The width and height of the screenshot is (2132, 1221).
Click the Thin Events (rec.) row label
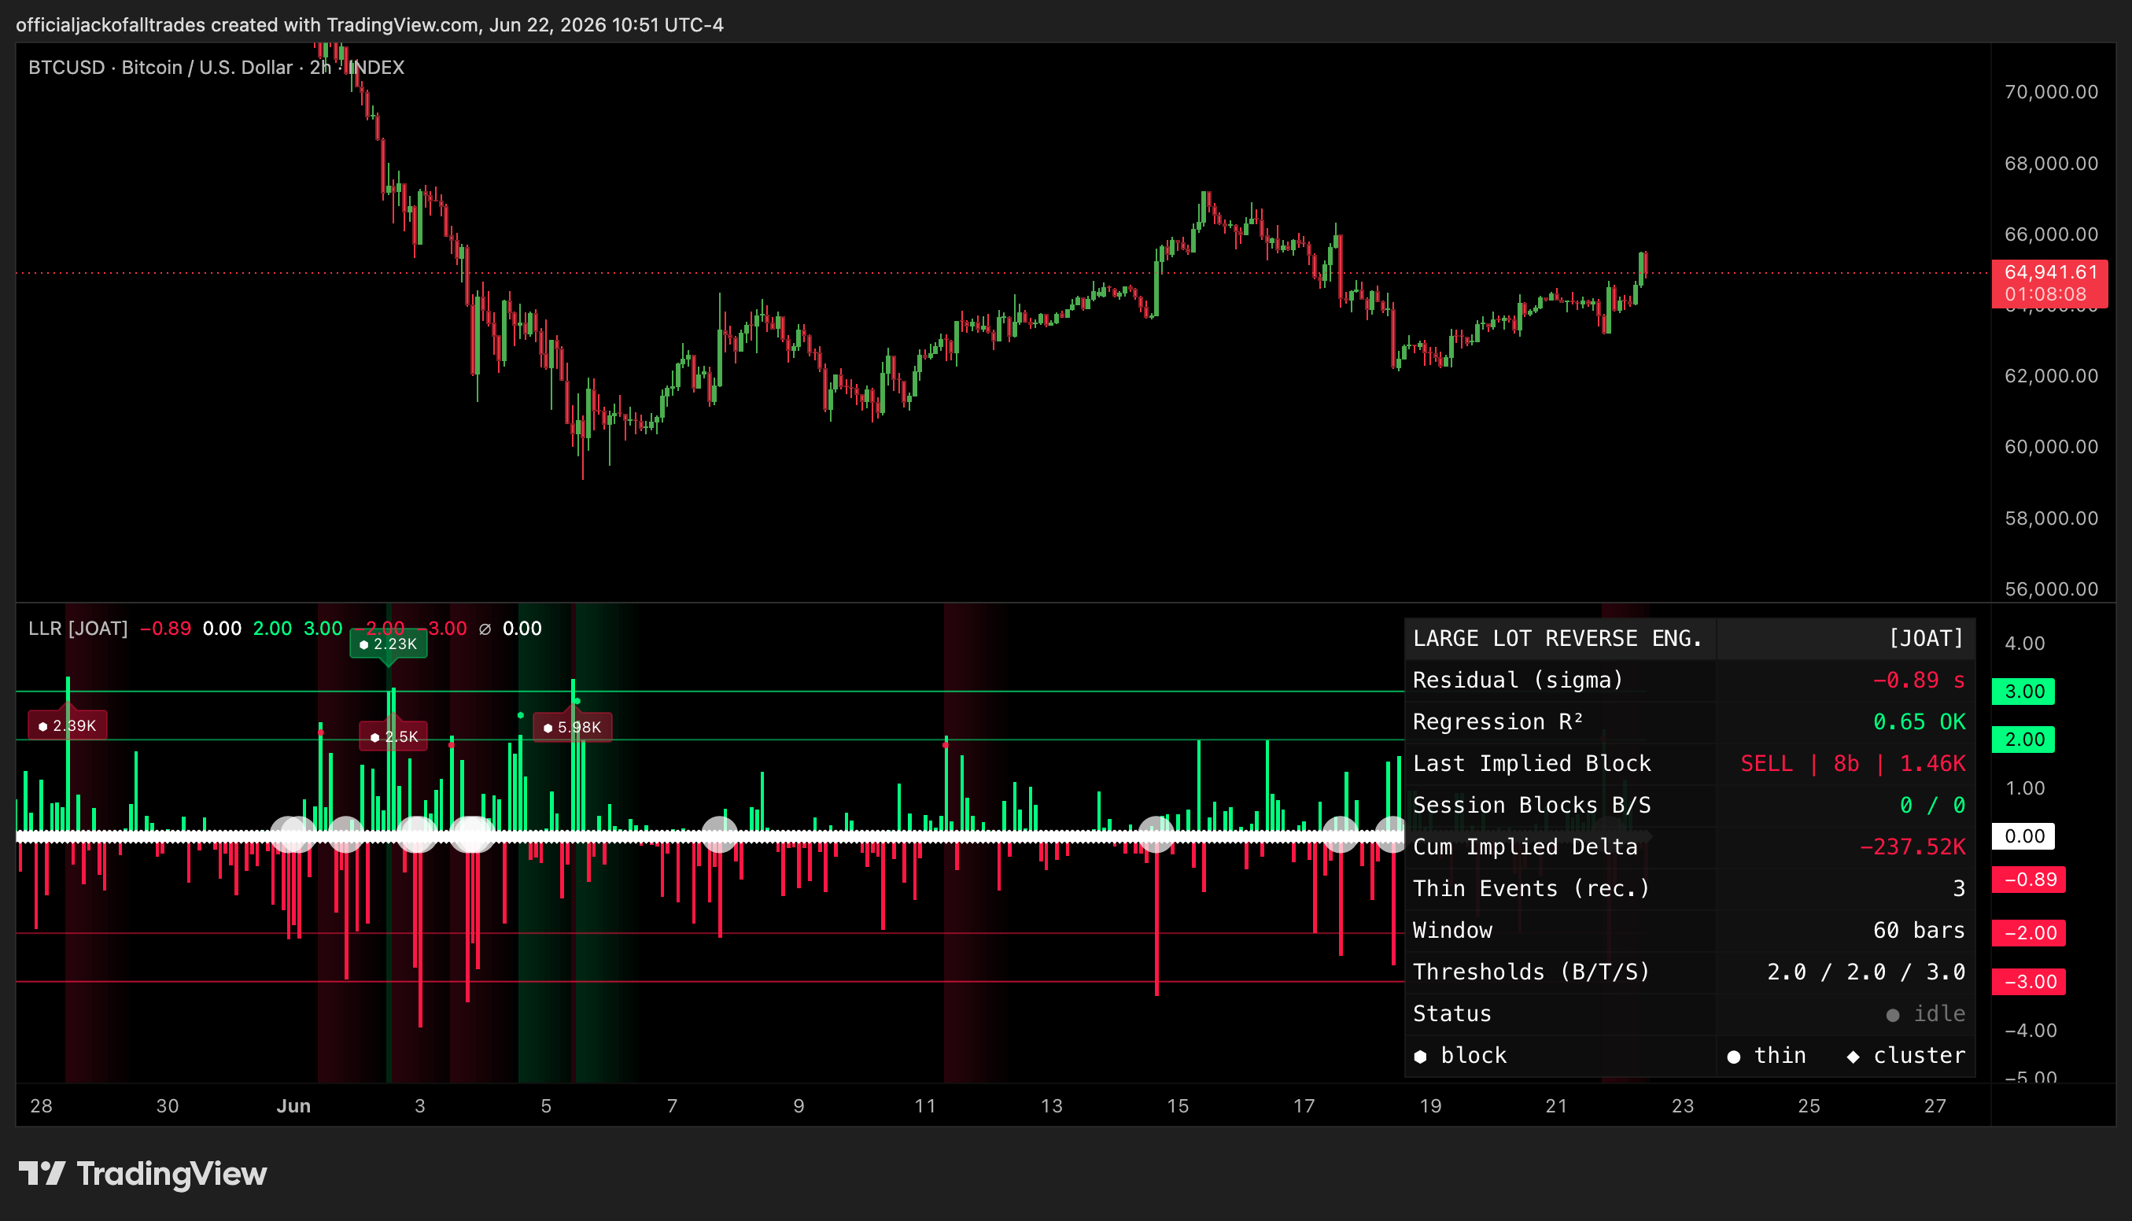pyautogui.click(x=1531, y=888)
